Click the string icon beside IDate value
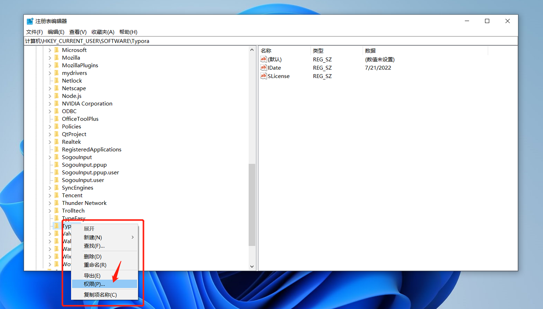543x309 pixels. 263,68
